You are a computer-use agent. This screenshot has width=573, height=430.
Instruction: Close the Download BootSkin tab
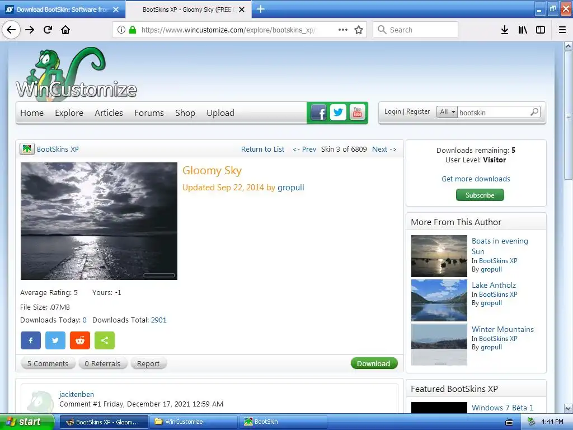116,10
